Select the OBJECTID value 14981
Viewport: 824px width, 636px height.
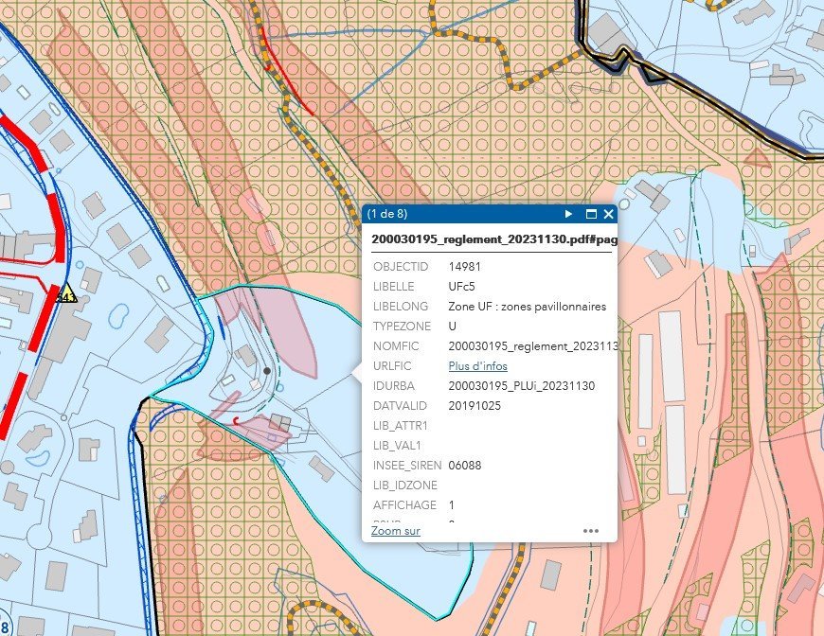click(x=465, y=267)
